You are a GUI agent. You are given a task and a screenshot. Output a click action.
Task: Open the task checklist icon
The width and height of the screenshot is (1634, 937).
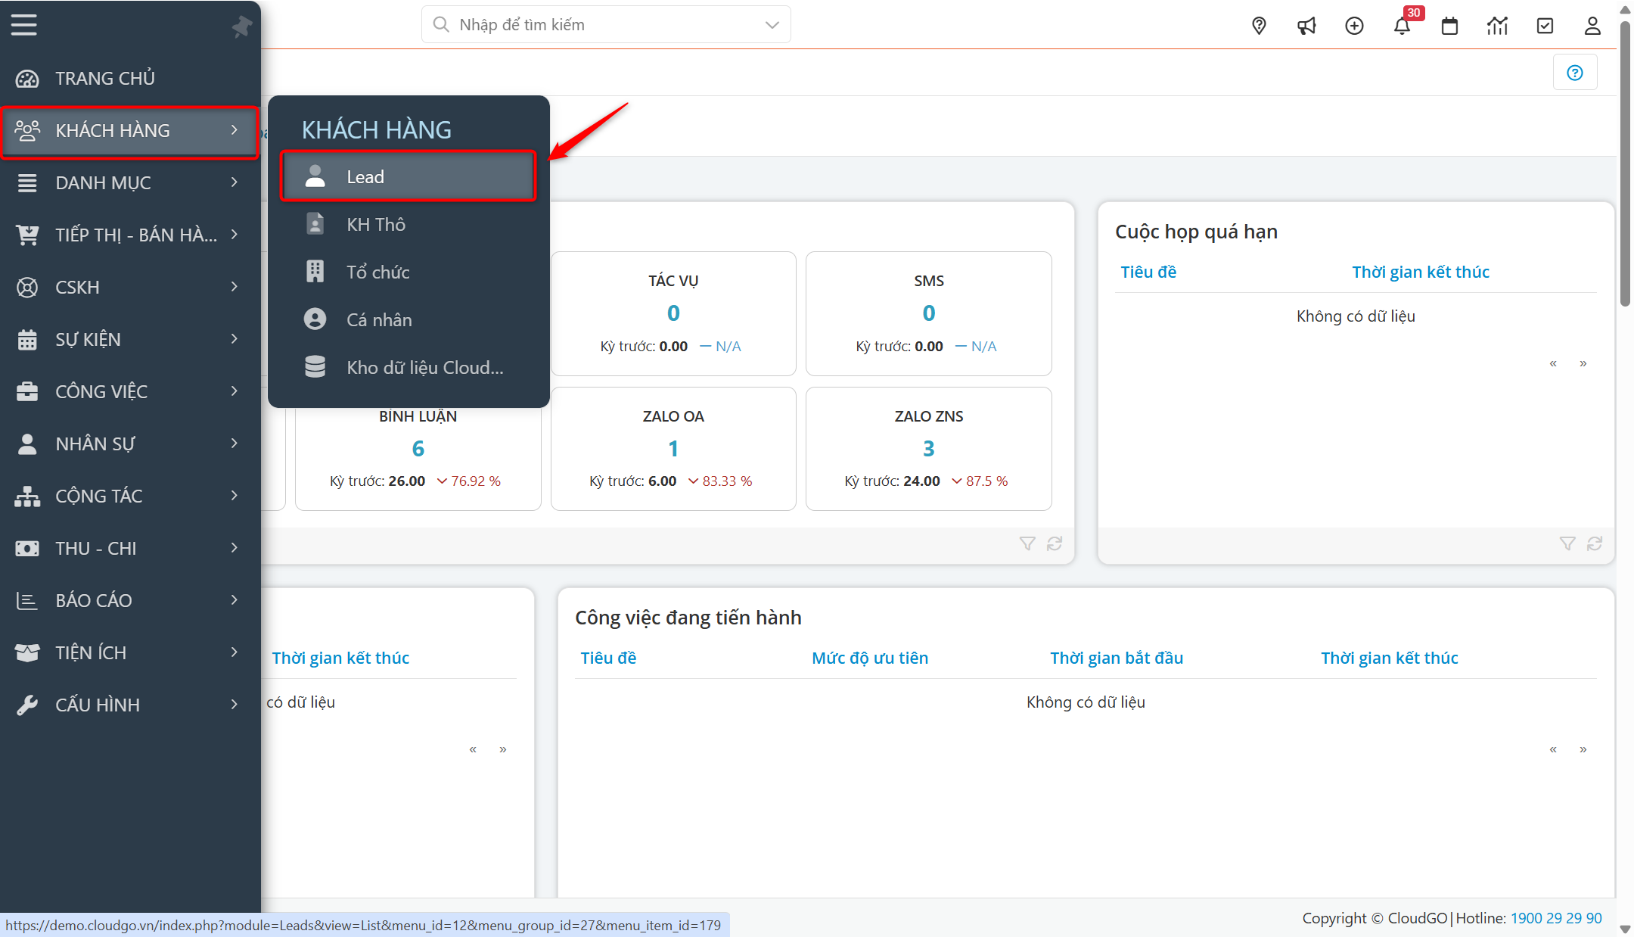(x=1545, y=25)
